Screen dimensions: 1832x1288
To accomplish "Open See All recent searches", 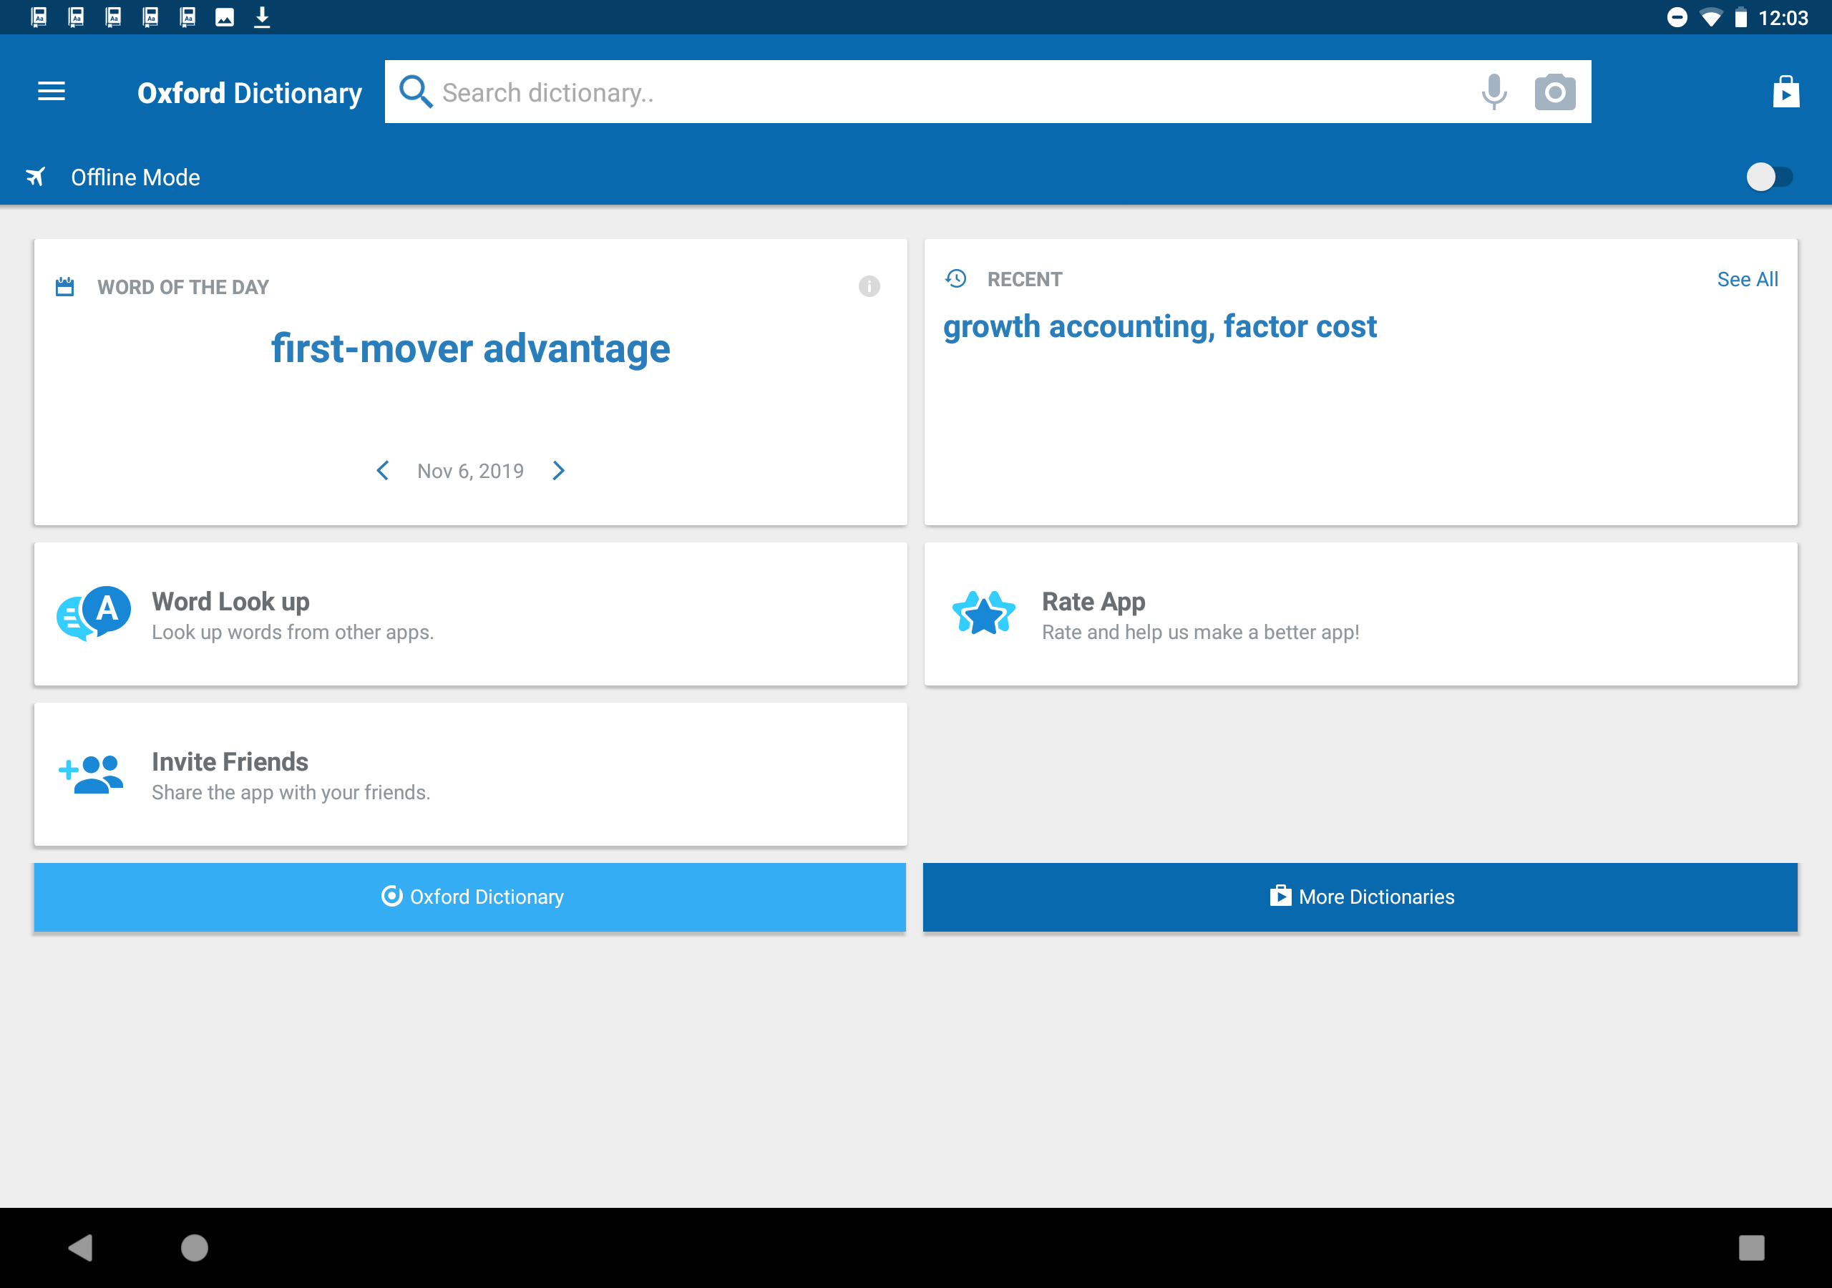I will (1748, 279).
